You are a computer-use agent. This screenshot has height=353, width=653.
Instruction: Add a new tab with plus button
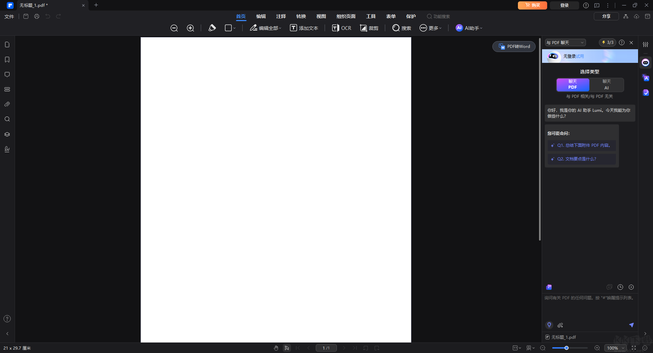coord(96,5)
